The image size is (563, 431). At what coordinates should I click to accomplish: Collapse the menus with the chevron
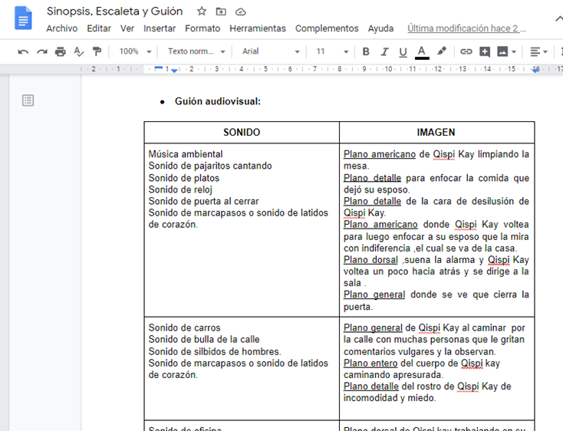558,18
